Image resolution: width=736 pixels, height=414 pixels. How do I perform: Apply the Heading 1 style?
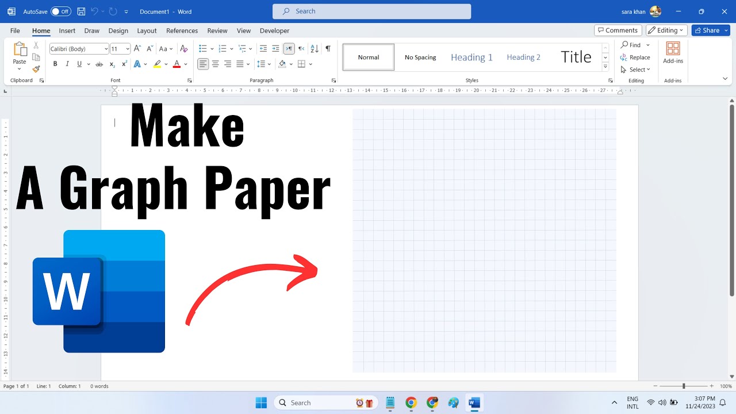point(471,57)
